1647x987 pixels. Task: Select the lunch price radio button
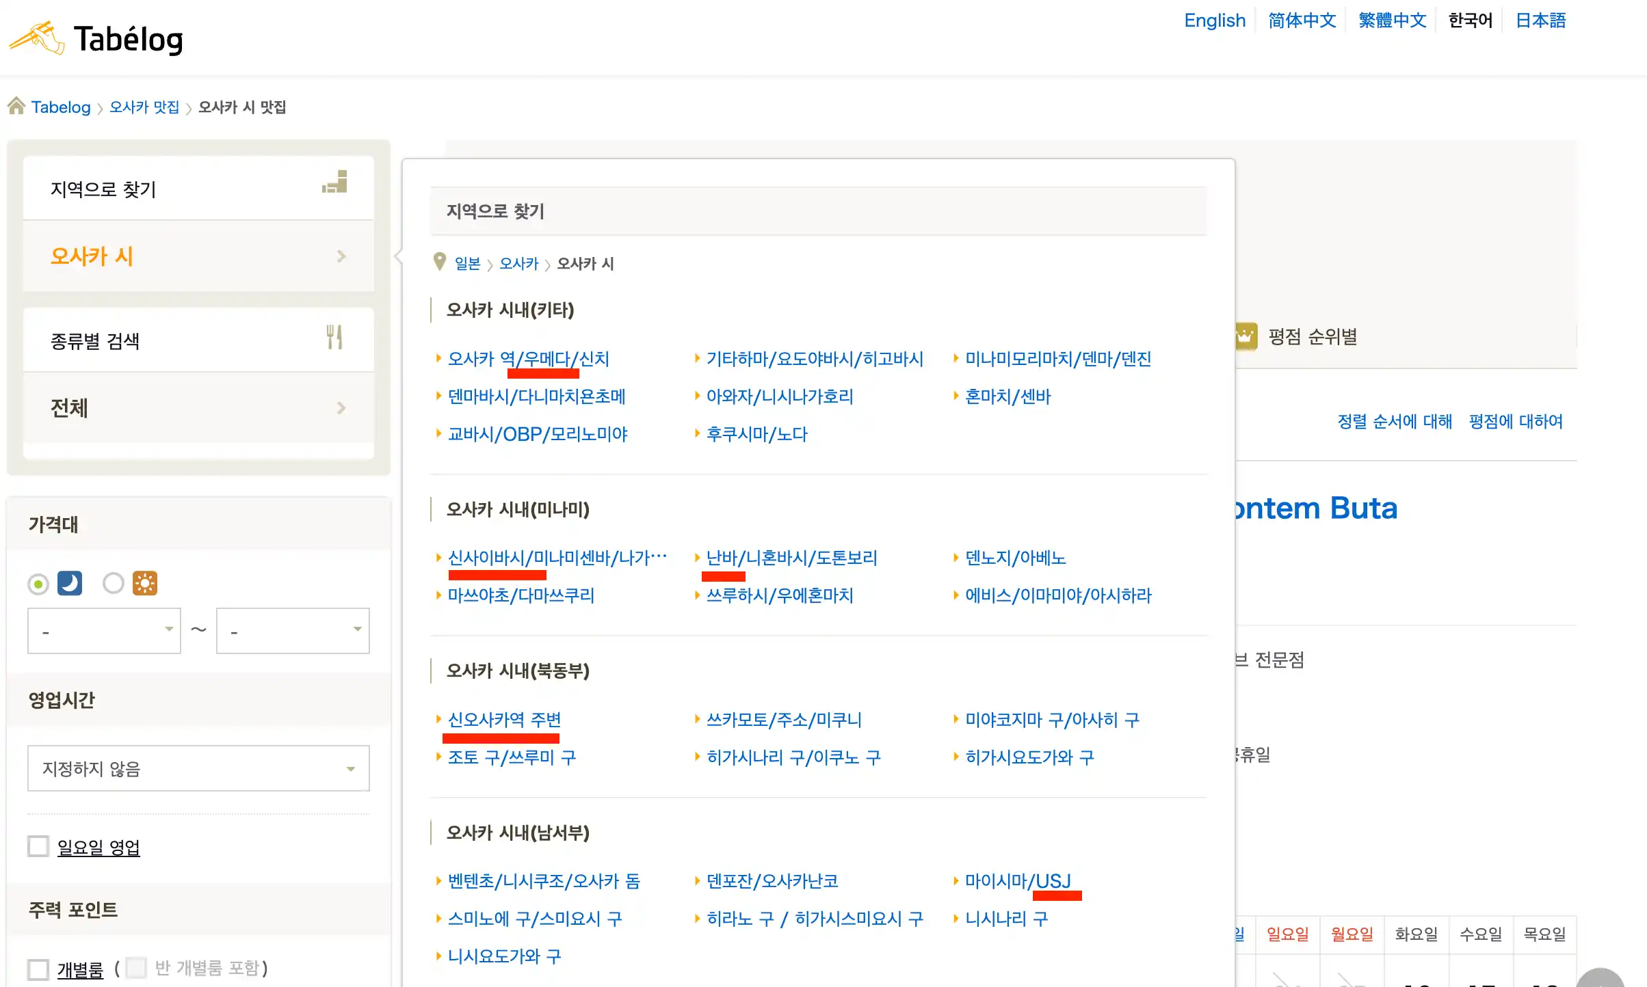113,583
